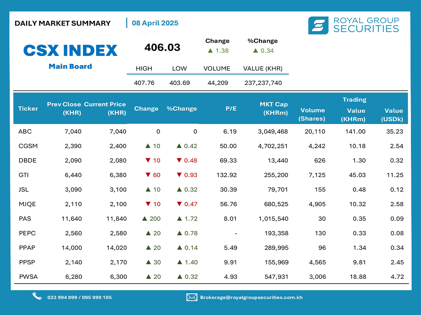The height and width of the screenshot is (315, 421).
Task: Click the DBDE ticker row label
Action: (x=28, y=161)
